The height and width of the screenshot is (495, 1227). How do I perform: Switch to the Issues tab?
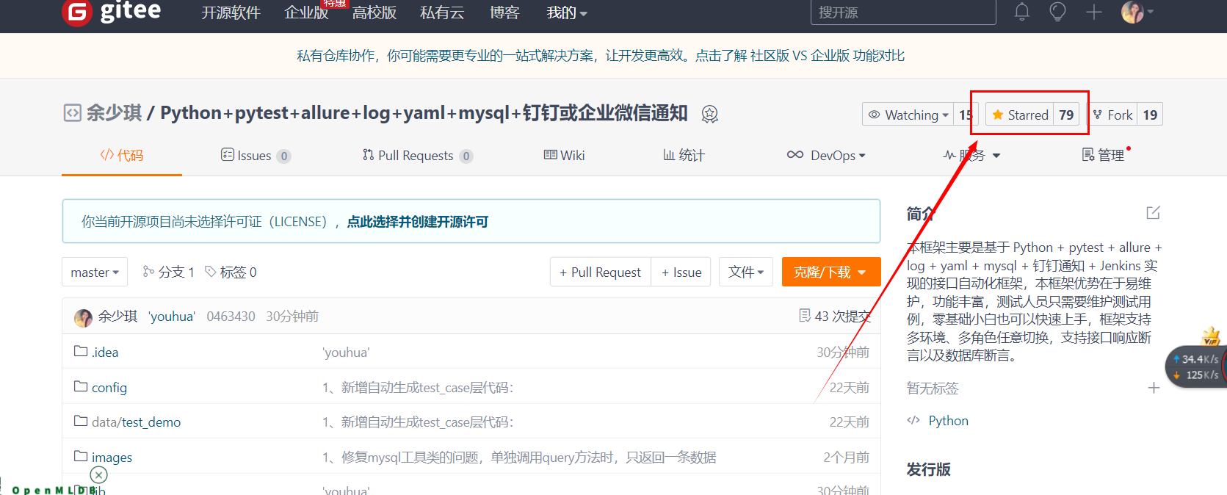(x=256, y=156)
